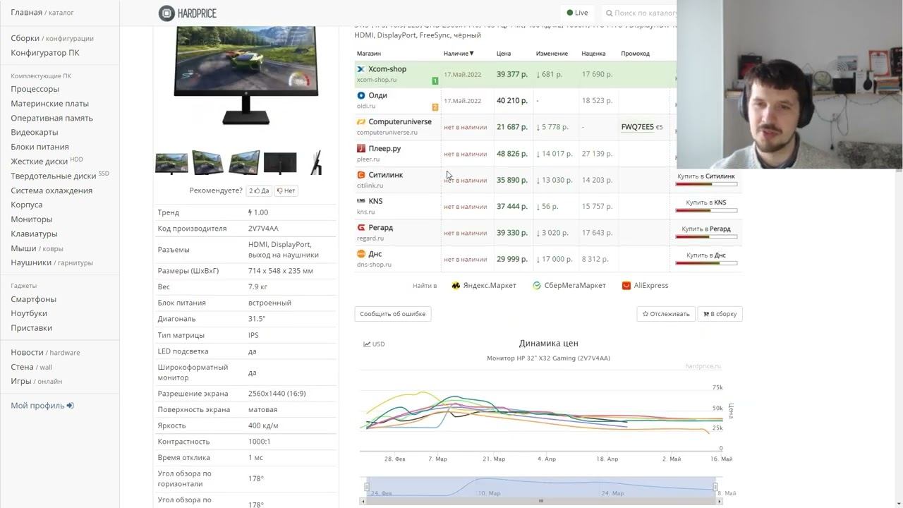Open the Наушники category
This screenshot has height=508, width=903.
pyautogui.click(x=31, y=262)
